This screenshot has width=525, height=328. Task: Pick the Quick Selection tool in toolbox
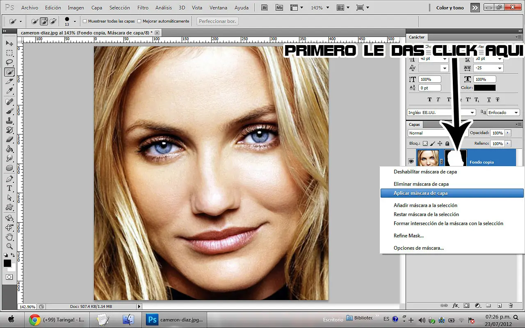(9, 72)
